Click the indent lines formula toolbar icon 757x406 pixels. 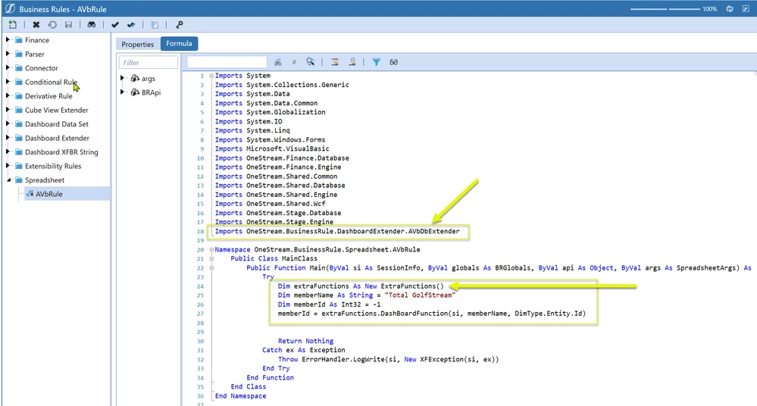pyautogui.click(x=335, y=62)
